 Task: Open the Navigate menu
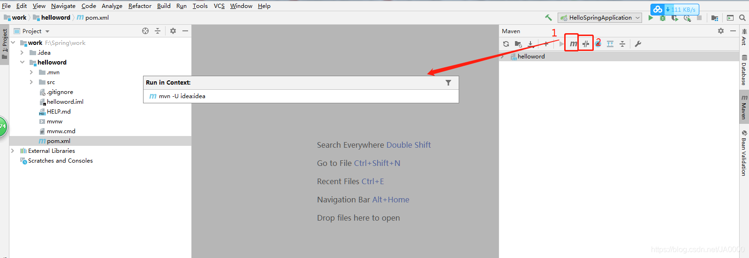(63, 6)
